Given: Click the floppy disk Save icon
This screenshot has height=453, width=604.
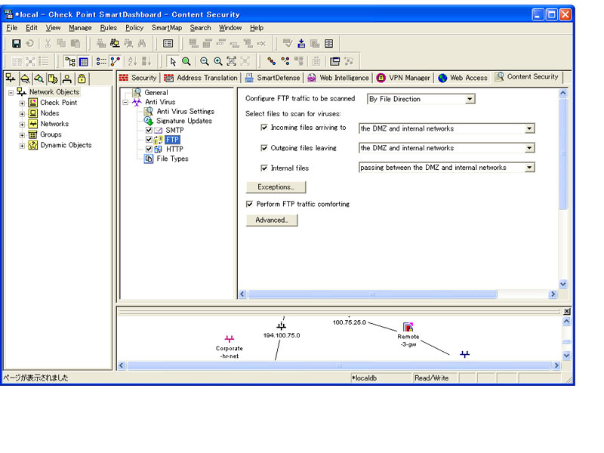Looking at the screenshot, I should (x=16, y=44).
